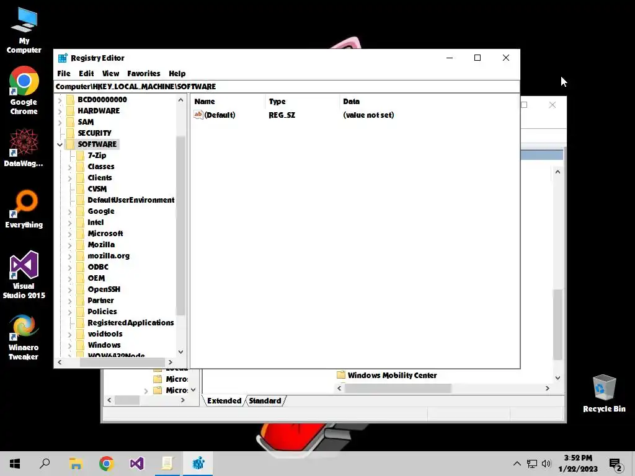
Task: Open the File menu
Action: point(64,73)
